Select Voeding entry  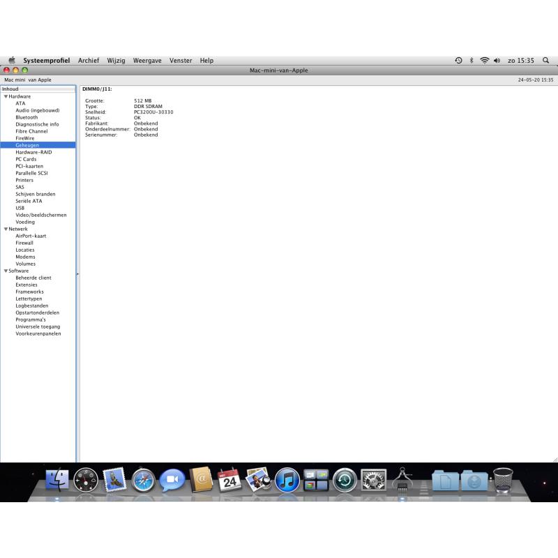[x=25, y=222]
